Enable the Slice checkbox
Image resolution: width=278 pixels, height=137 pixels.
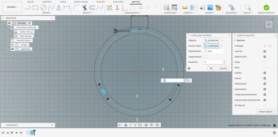(x=264, y=67)
